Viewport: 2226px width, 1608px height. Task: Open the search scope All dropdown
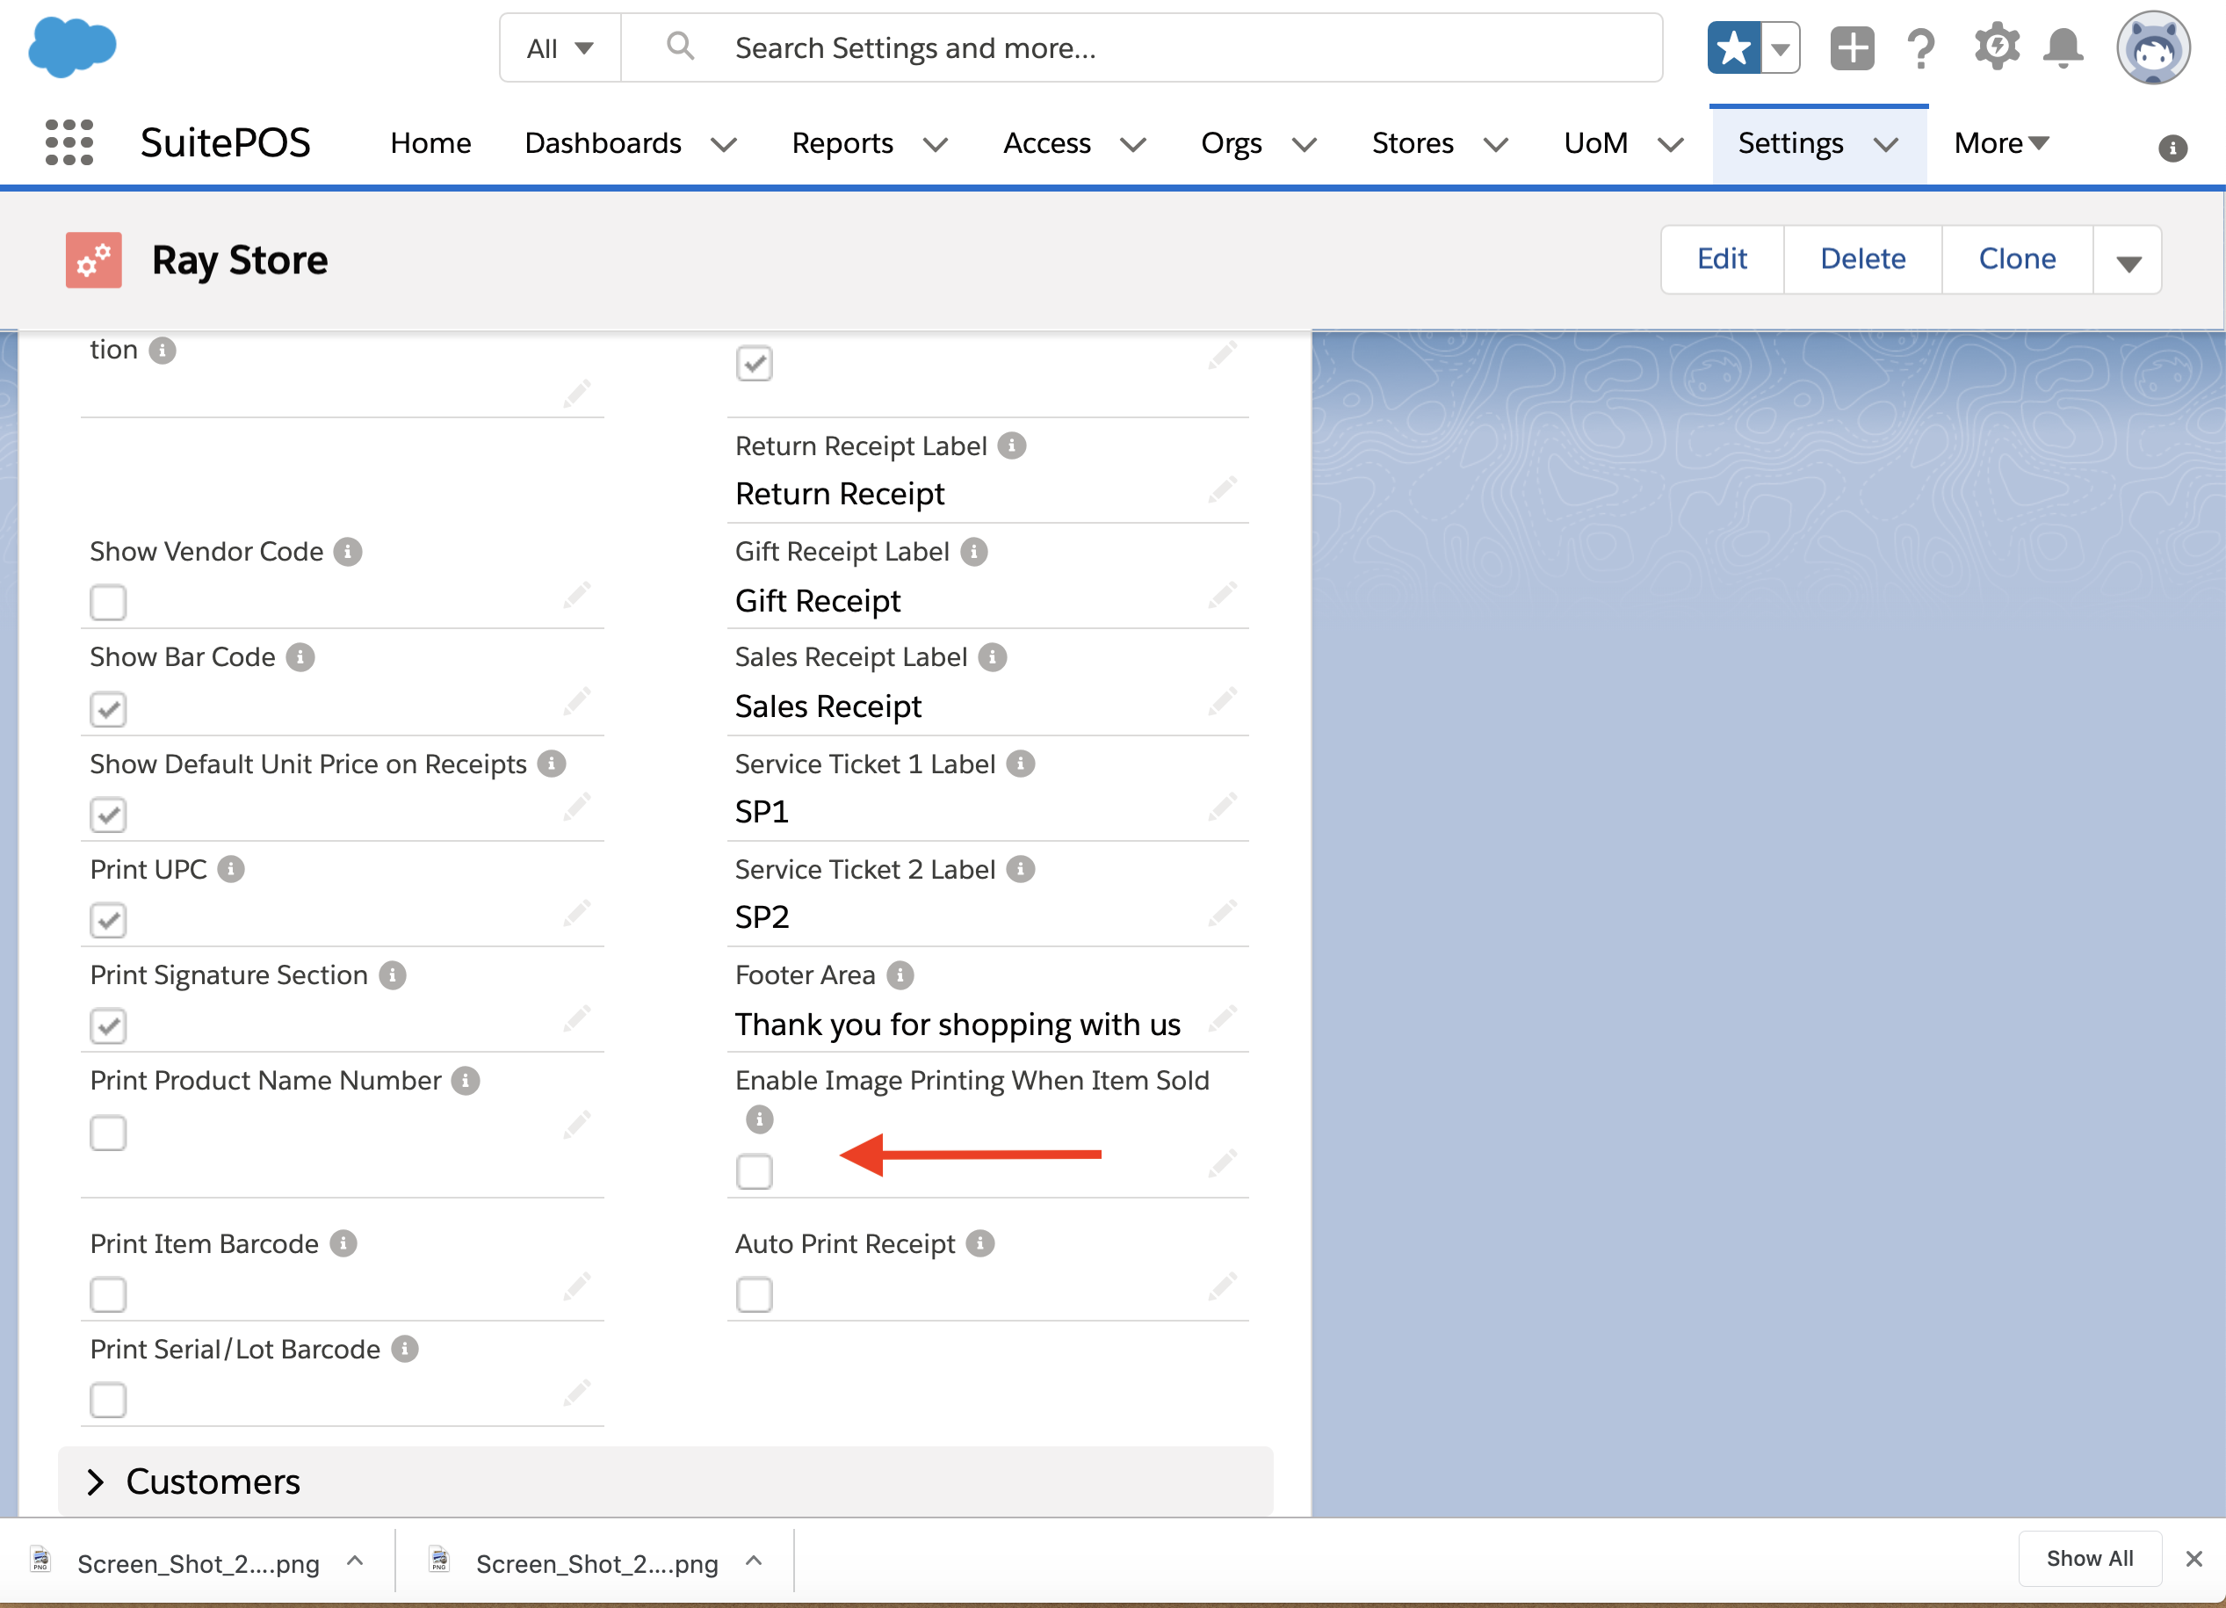tap(560, 47)
